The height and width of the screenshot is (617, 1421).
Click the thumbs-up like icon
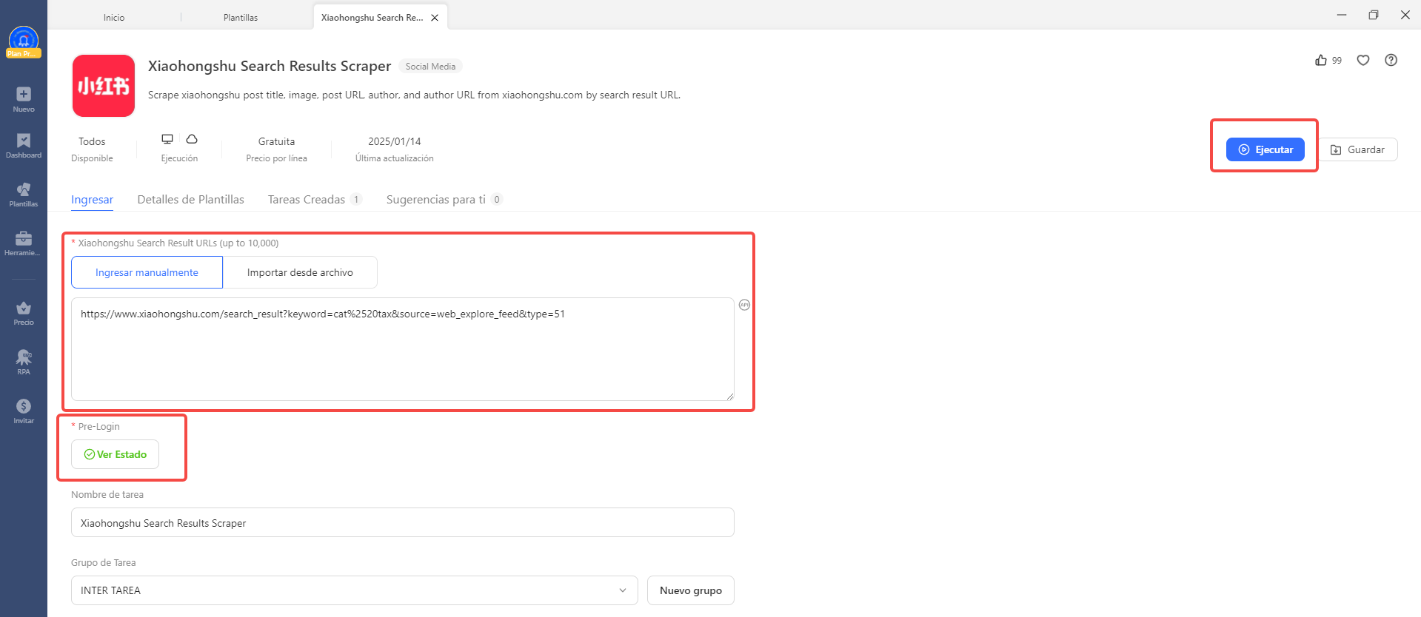[1321, 60]
